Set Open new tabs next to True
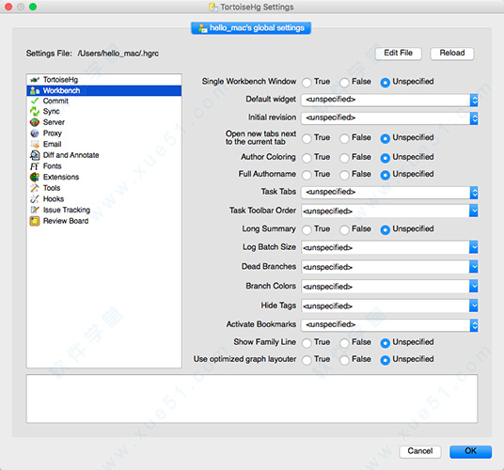 (307, 138)
